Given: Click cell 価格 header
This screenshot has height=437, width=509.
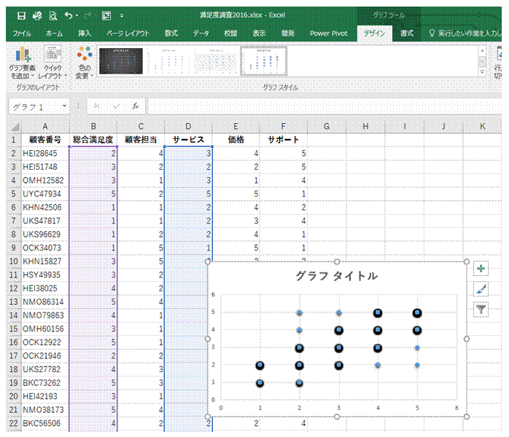Looking at the screenshot, I should click(x=236, y=140).
